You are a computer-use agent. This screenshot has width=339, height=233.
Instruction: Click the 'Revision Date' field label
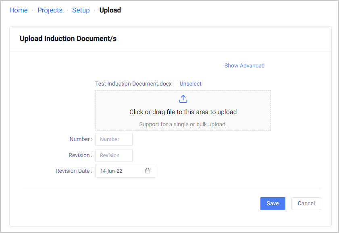coord(73,171)
